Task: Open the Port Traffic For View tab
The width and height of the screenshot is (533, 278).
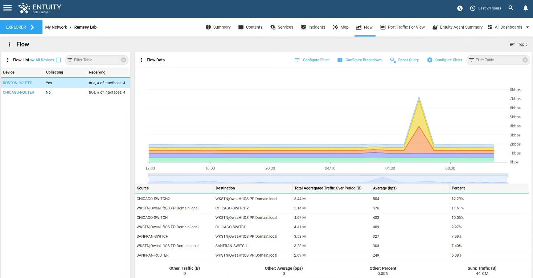Action: coord(402,27)
